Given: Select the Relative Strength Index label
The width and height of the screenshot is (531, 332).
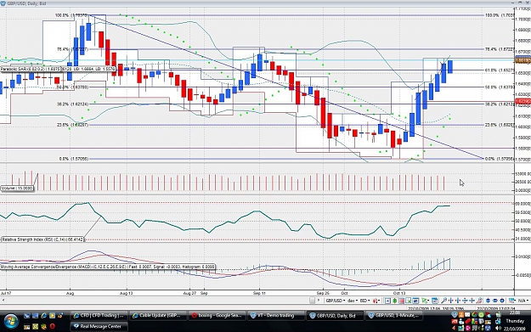Looking at the screenshot, I should pos(42,239).
